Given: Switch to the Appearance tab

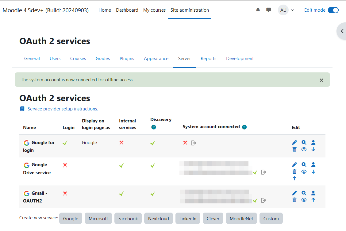Looking at the screenshot, I should (x=156, y=59).
